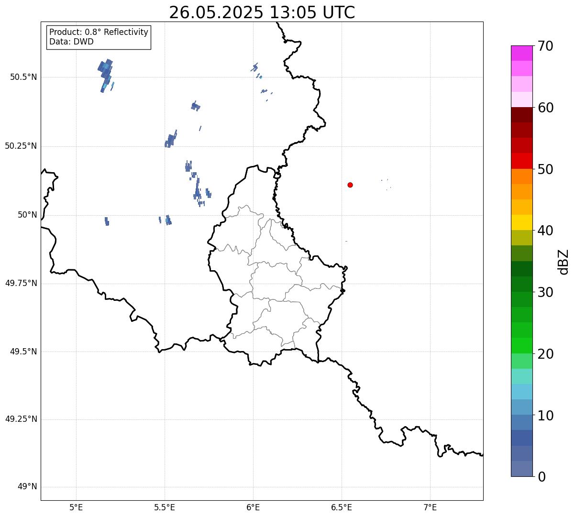Pick the slate-blue swatch at bottom of colorbar
This screenshot has height=517, width=575.
pyautogui.click(x=522, y=469)
